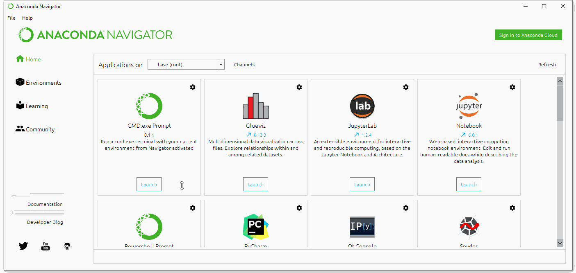Open the Jupyter Notebook gear options

point(512,87)
